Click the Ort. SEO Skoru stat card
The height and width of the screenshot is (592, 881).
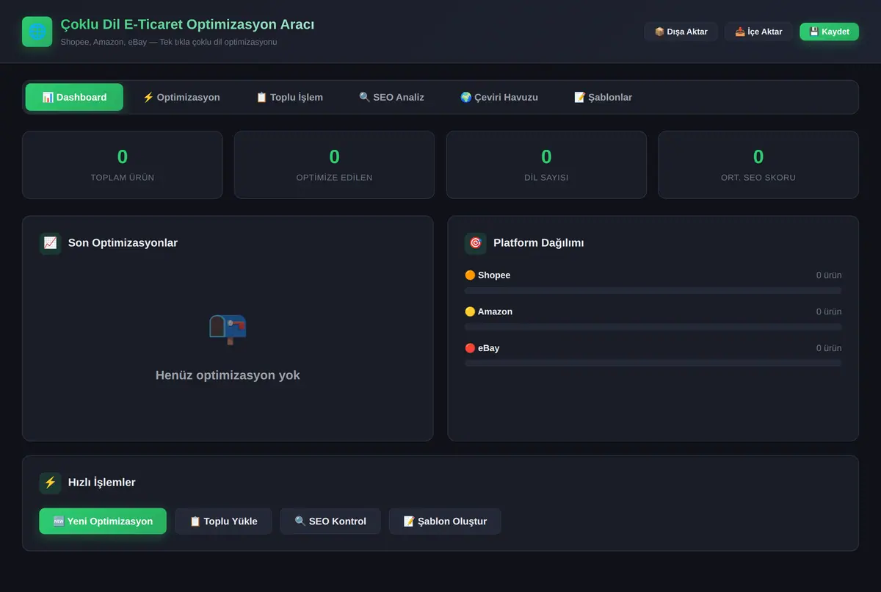tap(758, 165)
